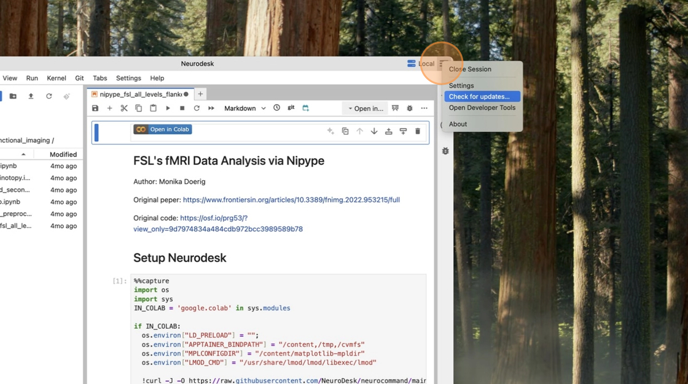This screenshot has width=688, height=384.
Task: Open the osf.io original code link
Action: click(218, 223)
